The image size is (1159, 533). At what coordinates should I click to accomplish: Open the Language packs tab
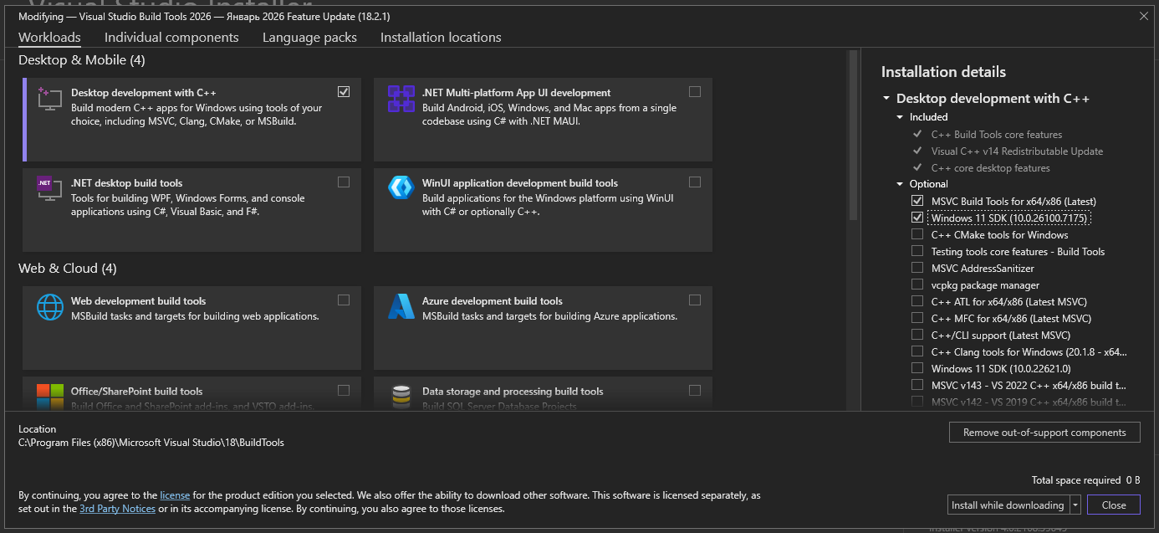(309, 37)
